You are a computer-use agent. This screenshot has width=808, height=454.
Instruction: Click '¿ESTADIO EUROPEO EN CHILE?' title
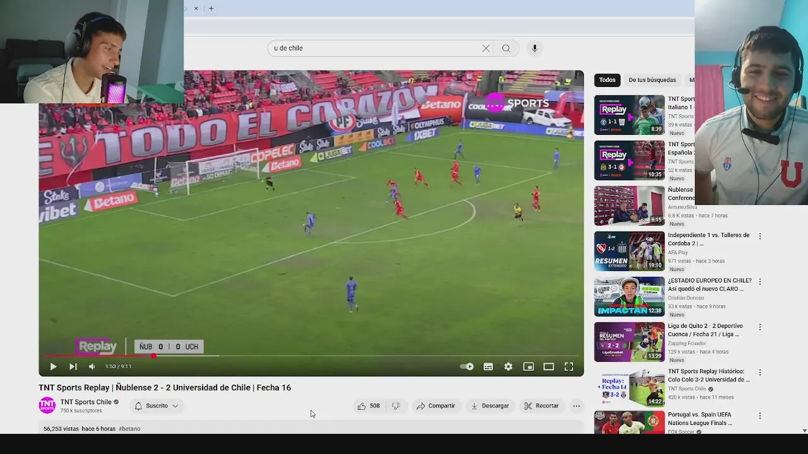[710, 285]
